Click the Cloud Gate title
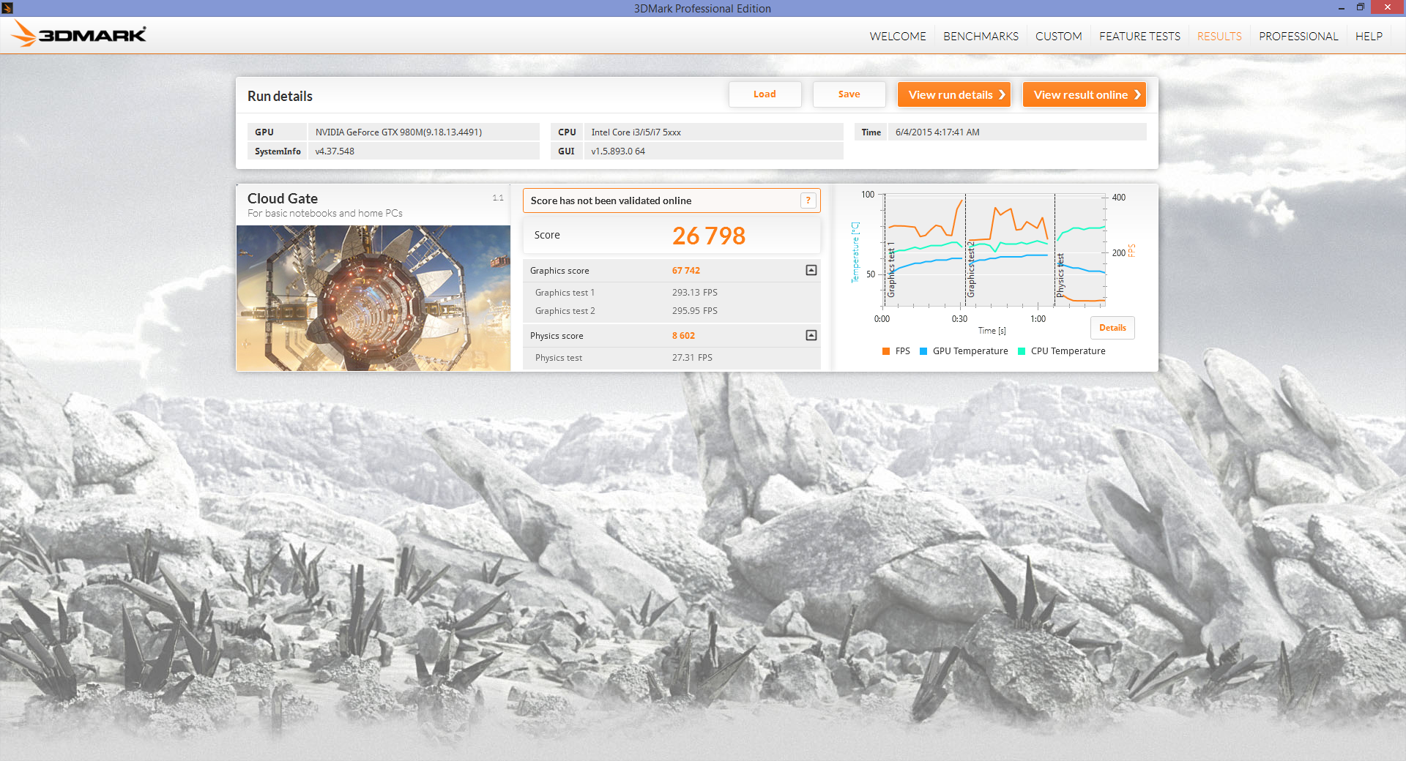 [283, 198]
